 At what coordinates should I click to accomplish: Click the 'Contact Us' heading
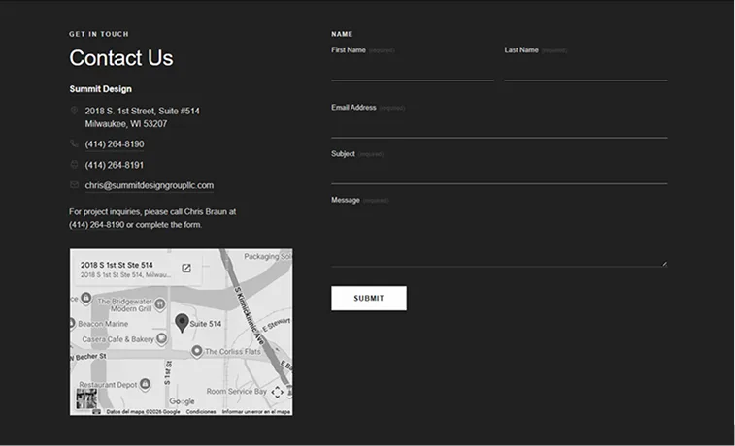click(121, 58)
